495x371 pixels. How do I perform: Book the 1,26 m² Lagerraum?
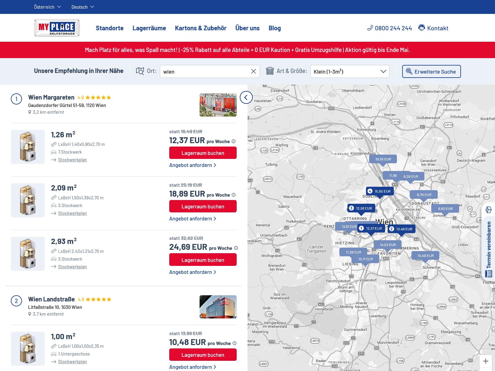[203, 153]
